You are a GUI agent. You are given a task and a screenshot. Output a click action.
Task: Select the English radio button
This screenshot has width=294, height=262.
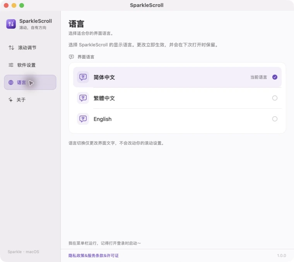click(x=275, y=119)
